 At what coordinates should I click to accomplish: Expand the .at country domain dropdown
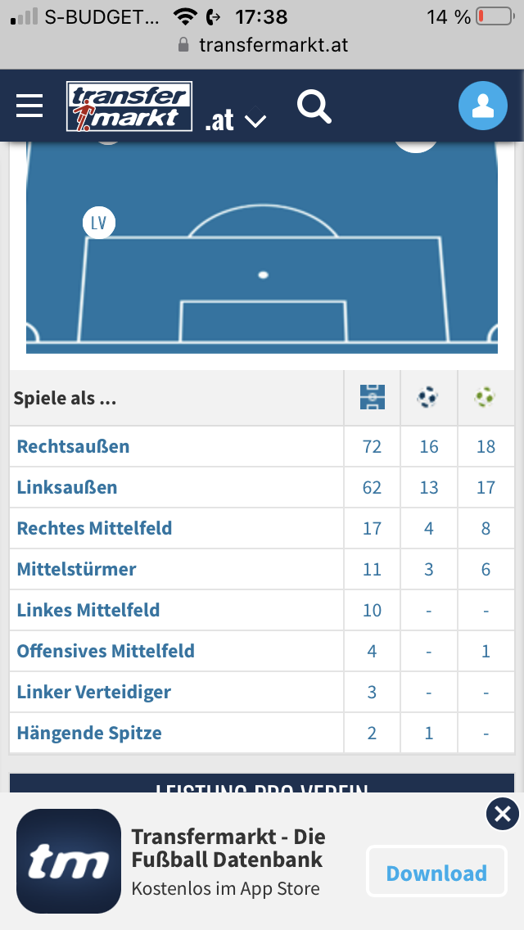pos(237,121)
